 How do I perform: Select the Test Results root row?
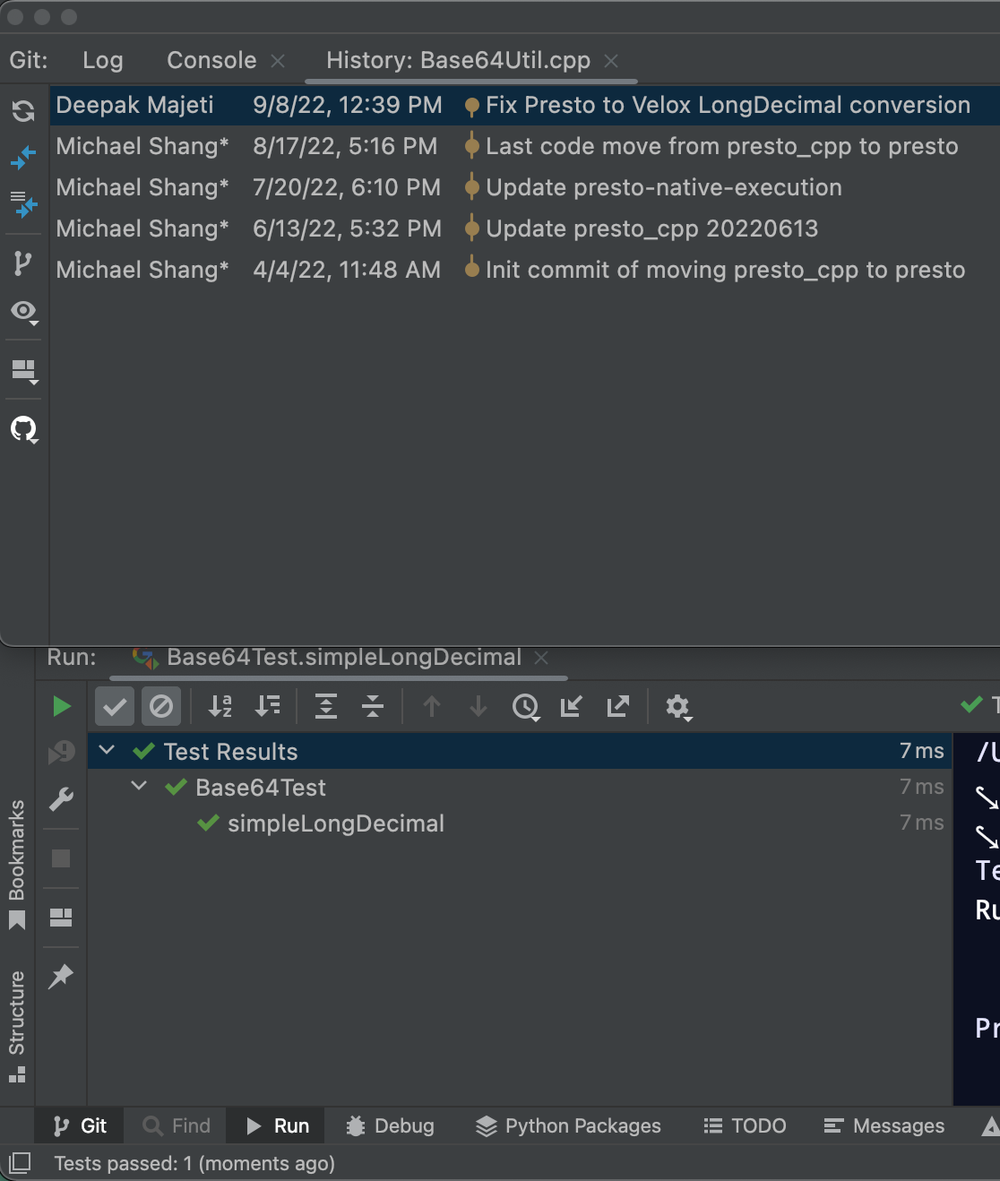pyautogui.click(x=520, y=751)
